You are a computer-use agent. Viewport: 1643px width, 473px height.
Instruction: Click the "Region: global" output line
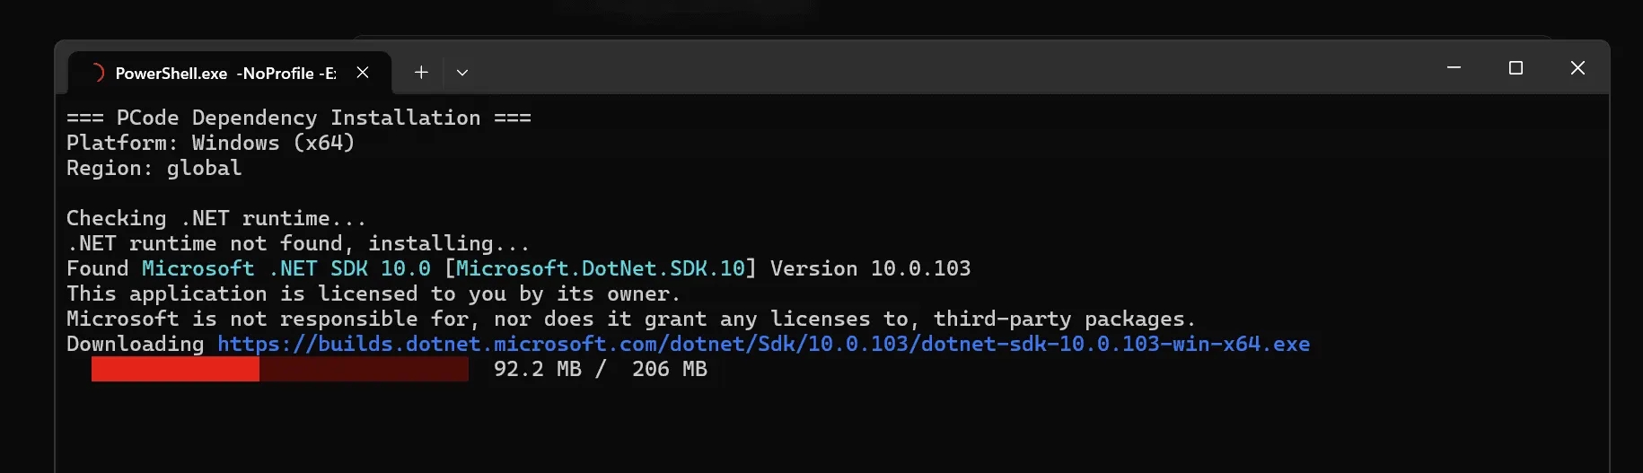(154, 168)
